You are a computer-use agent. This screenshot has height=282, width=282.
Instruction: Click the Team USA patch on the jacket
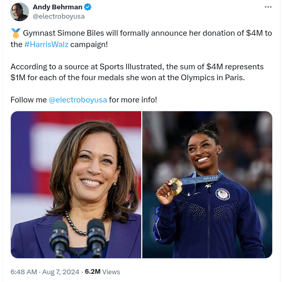(222, 194)
